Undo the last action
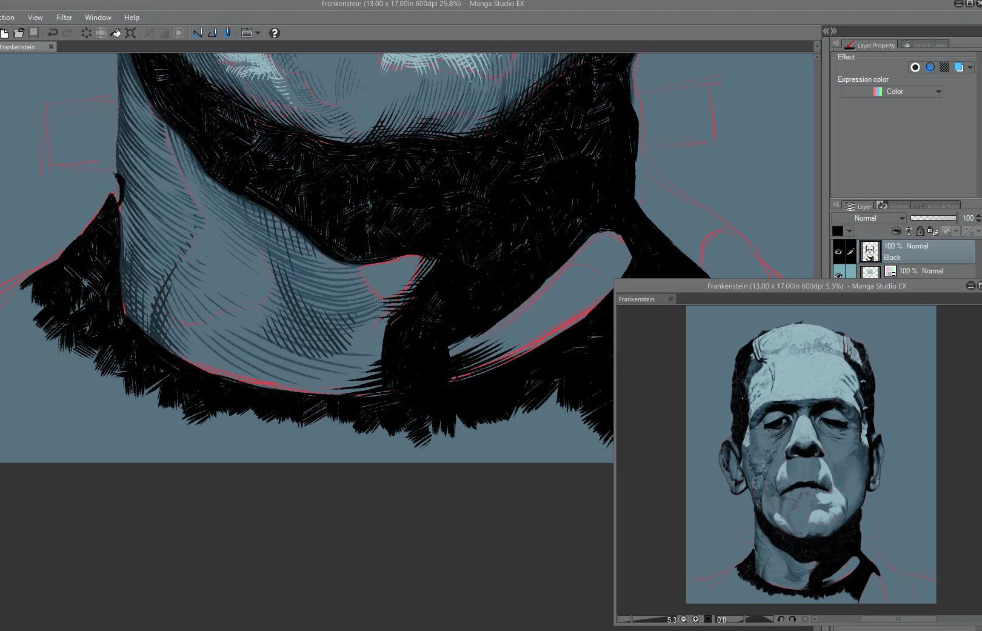982x631 pixels. (x=53, y=33)
